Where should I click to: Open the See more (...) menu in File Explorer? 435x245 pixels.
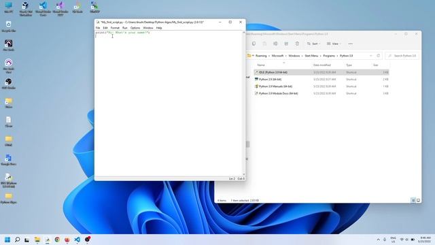351,44
